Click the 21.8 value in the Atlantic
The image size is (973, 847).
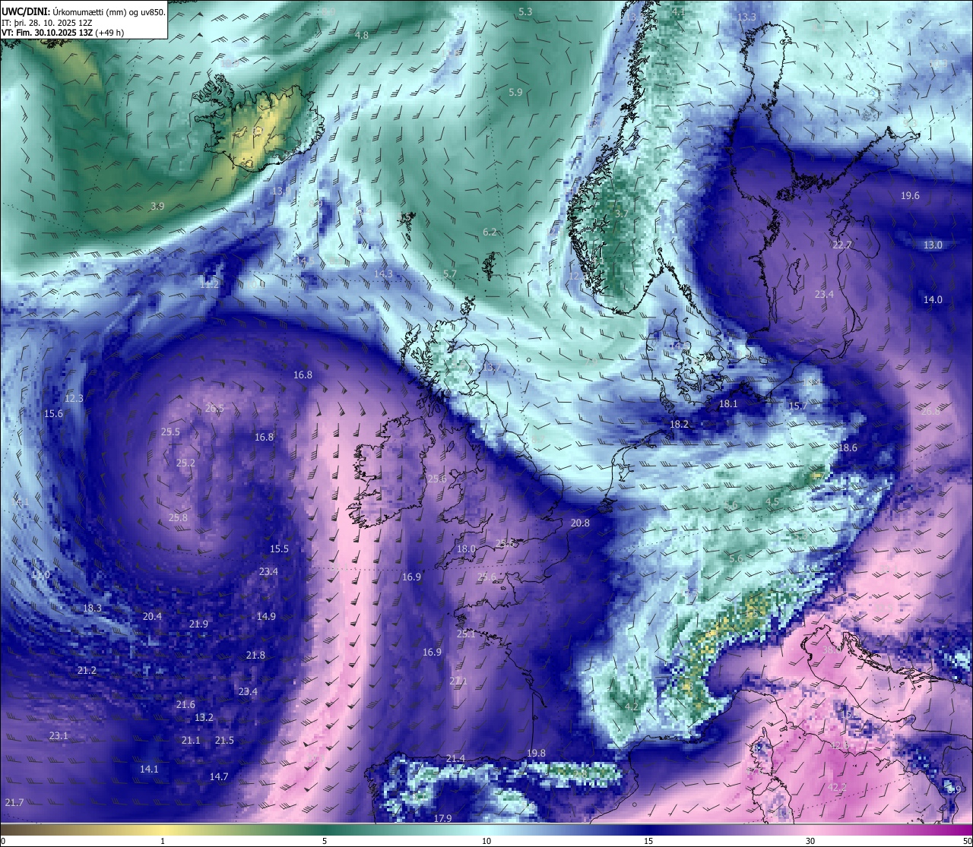click(255, 656)
